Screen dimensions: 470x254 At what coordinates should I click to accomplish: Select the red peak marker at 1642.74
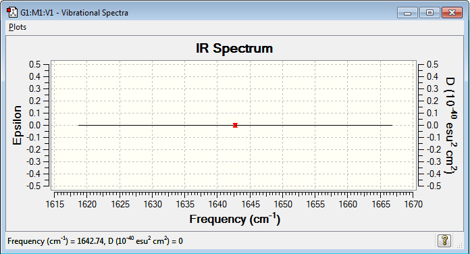[235, 126]
